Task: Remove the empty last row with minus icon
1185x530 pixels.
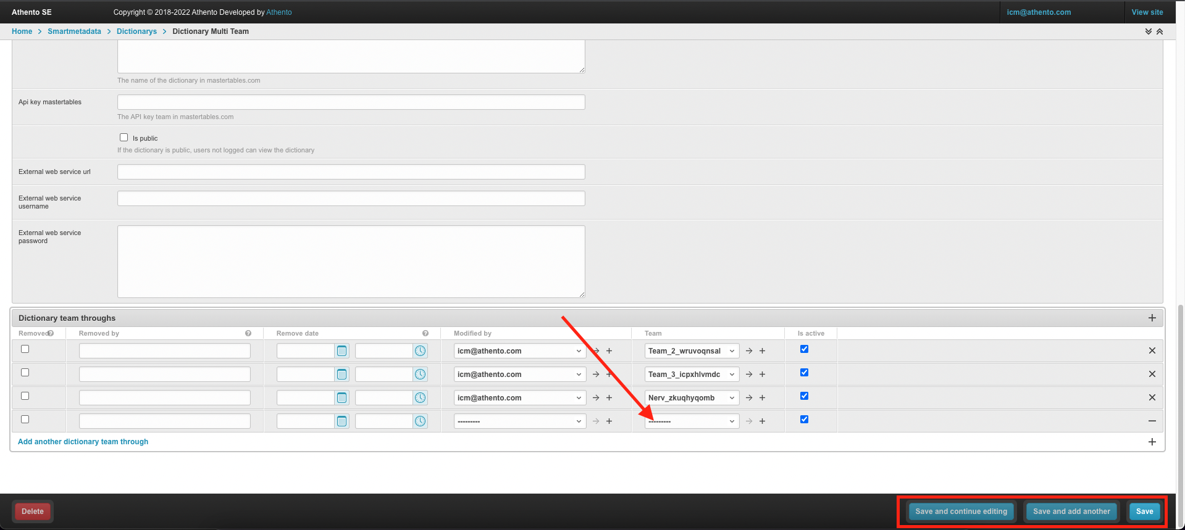Action: pos(1152,421)
